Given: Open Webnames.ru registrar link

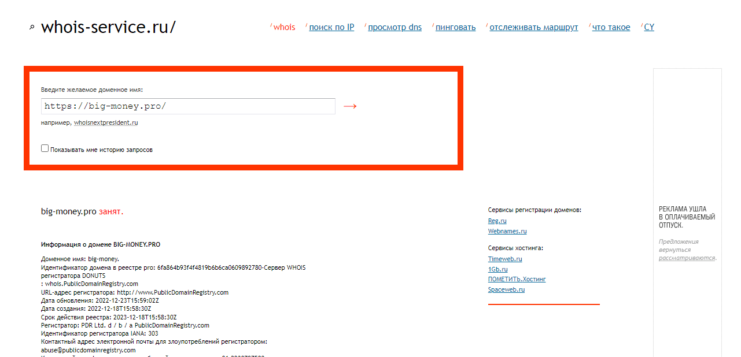Looking at the screenshot, I should point(507,231).
